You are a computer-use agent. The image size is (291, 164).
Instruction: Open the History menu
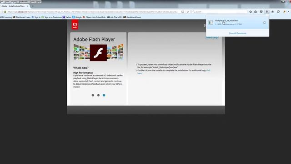pos(14,1)
